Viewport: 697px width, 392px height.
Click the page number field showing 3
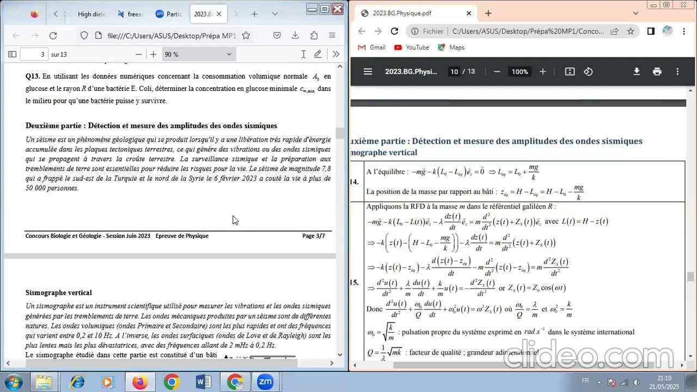pos(34,54)
